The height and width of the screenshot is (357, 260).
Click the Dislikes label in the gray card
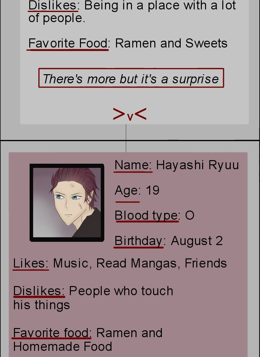(54, 6)
